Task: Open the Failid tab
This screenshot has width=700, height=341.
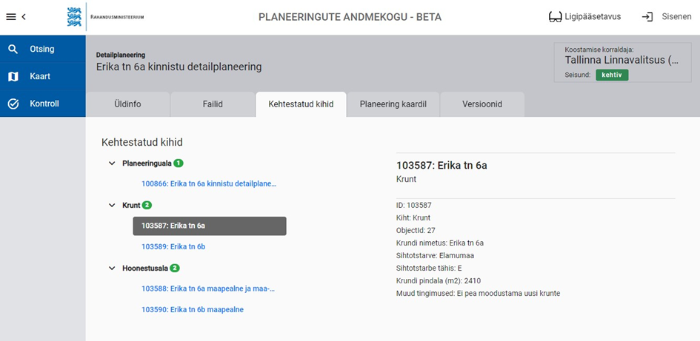Action: coord(213,104)
